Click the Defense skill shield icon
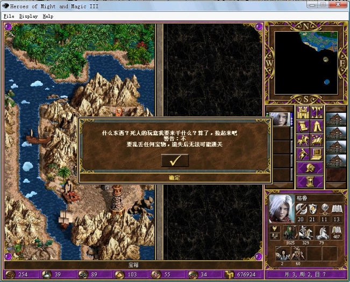Image resolution: width=350 pixels, height=282 pixels. 312,209
